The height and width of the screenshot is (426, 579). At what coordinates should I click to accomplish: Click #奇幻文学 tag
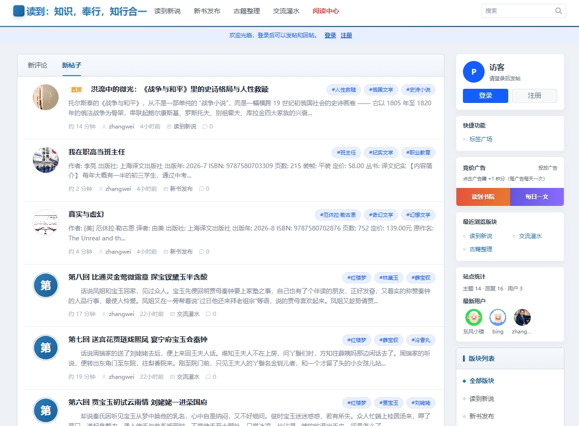click(381, 215)
